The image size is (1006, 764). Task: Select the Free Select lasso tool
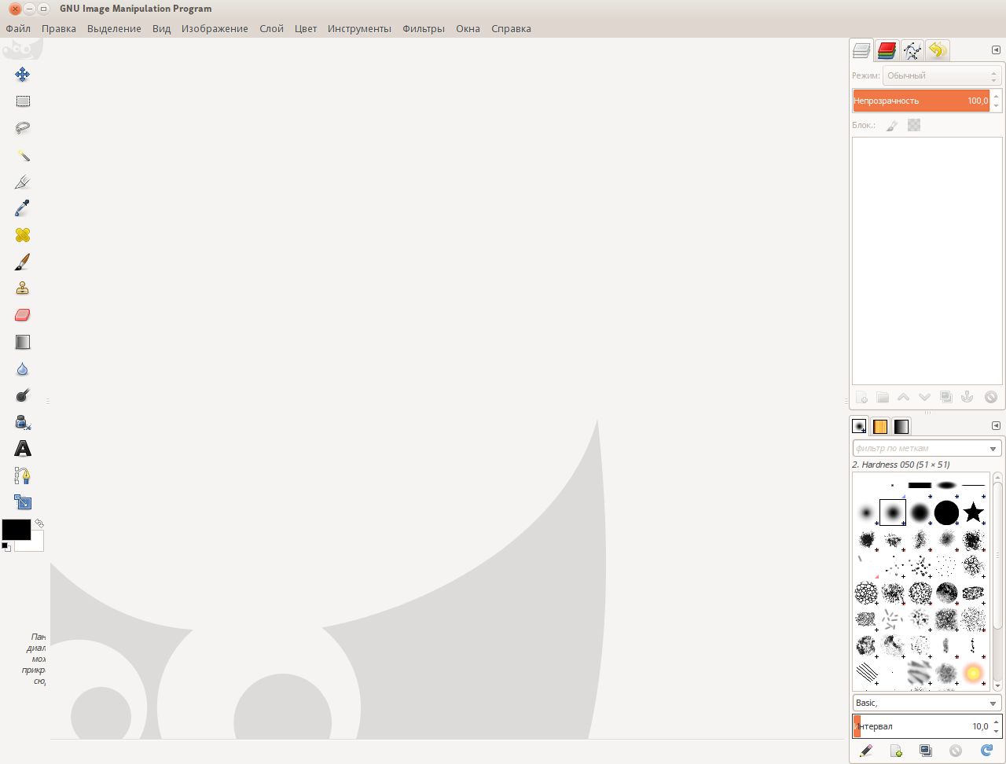coord(23,128)
